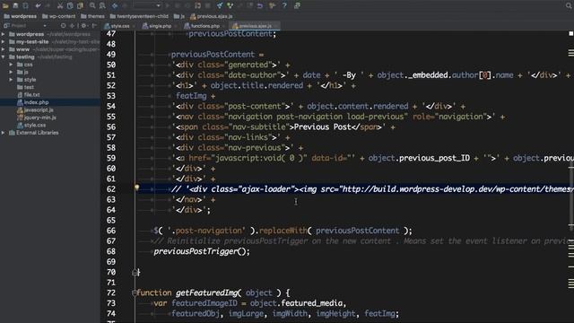Click the Help question mark icon
This screenshot has width=574, height=323.
284,5
